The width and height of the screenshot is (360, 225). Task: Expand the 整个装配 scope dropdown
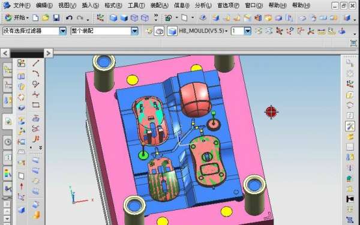[x=134, y=31]
